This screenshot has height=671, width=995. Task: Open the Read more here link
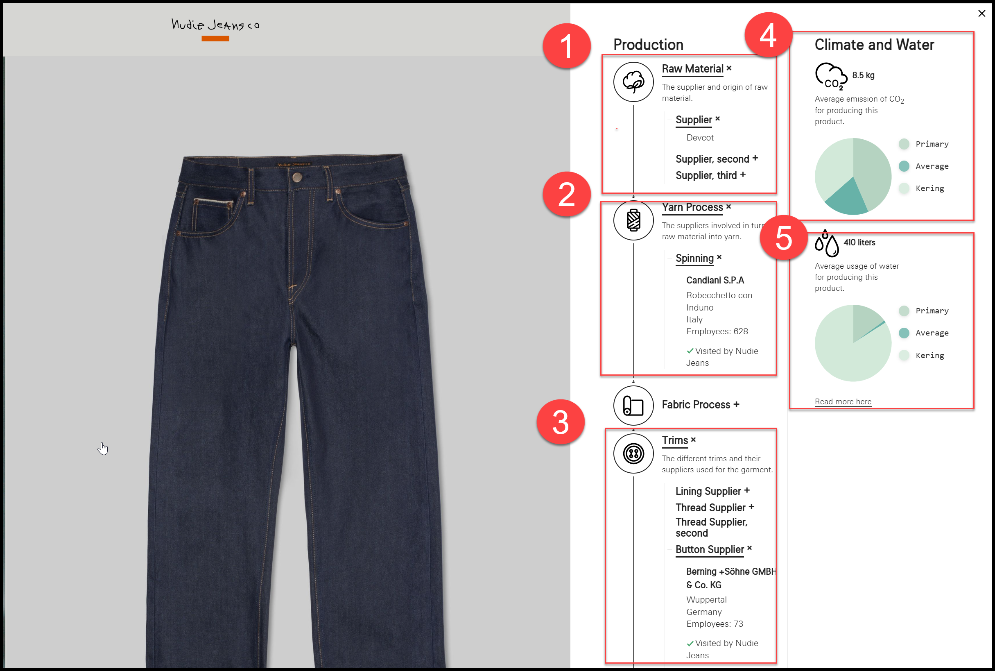point(842,401)
